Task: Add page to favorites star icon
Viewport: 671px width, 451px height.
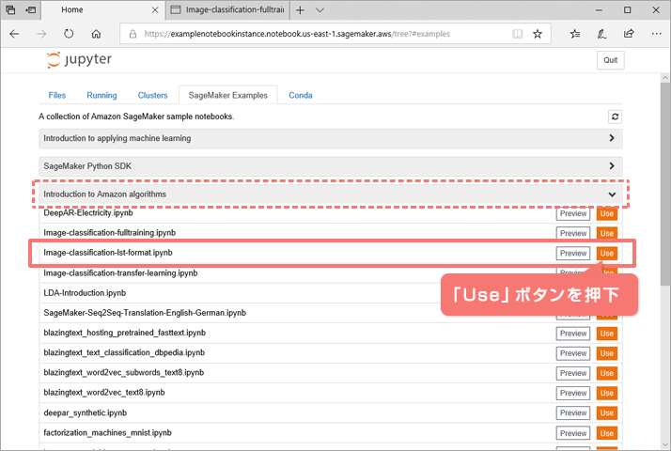Action: [538, 34]
